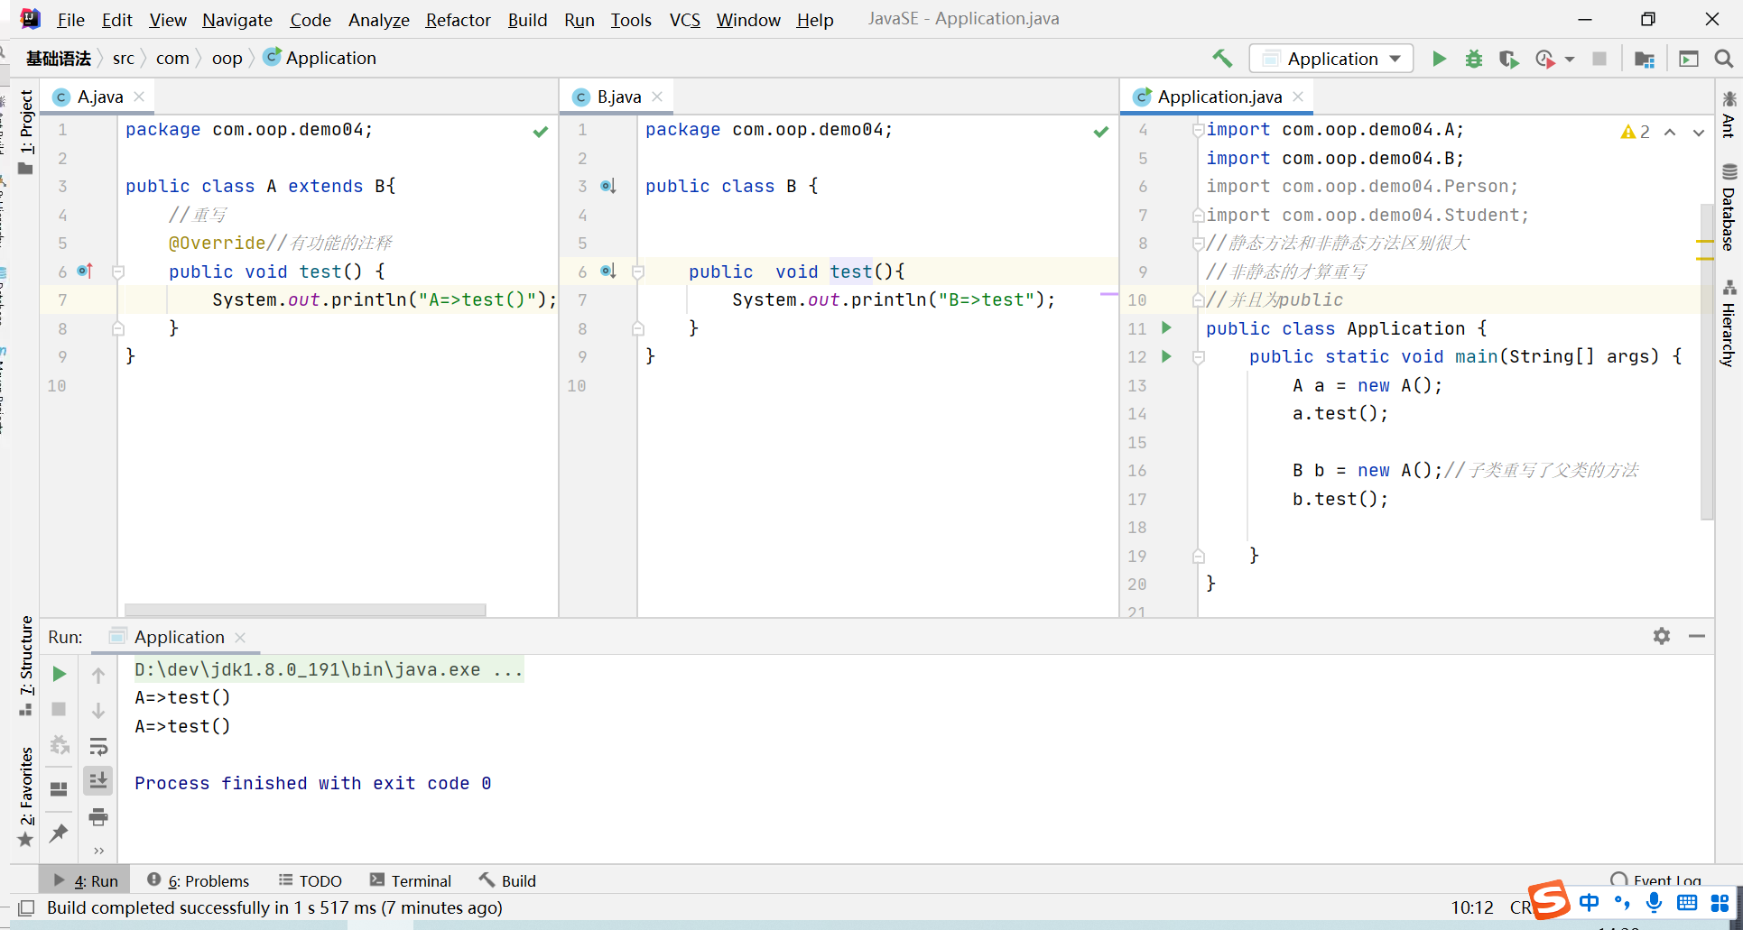
Task: Collapse the main method fold marker
Action: click(x=1199, y=357)
